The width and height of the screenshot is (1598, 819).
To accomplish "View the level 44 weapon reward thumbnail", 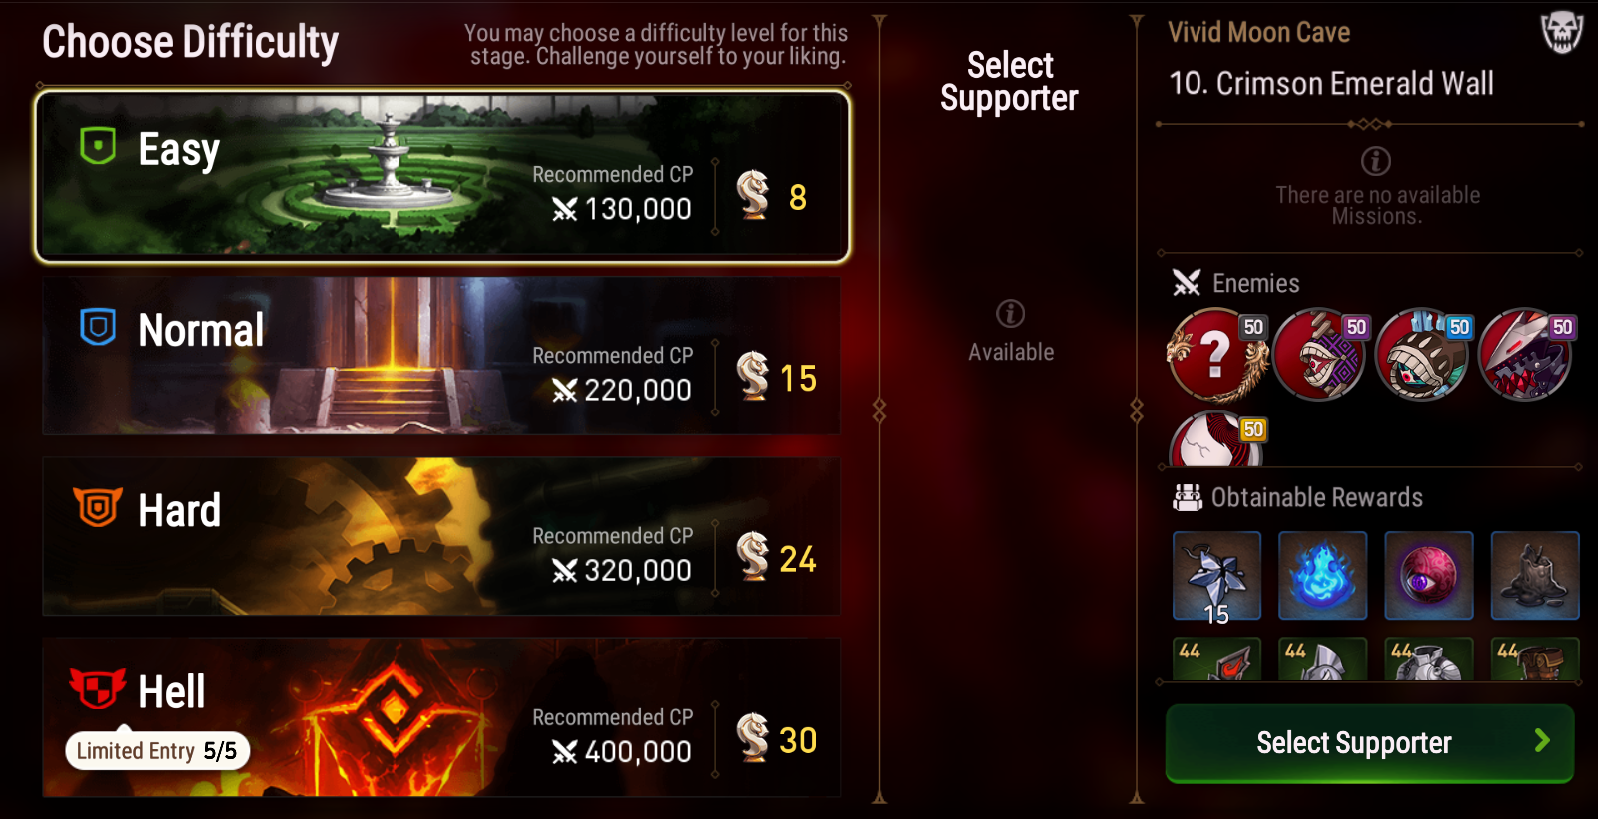I will (1216, 659).
